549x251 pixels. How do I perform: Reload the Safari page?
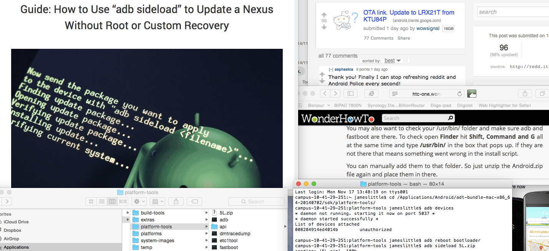(x=459, y=94)
